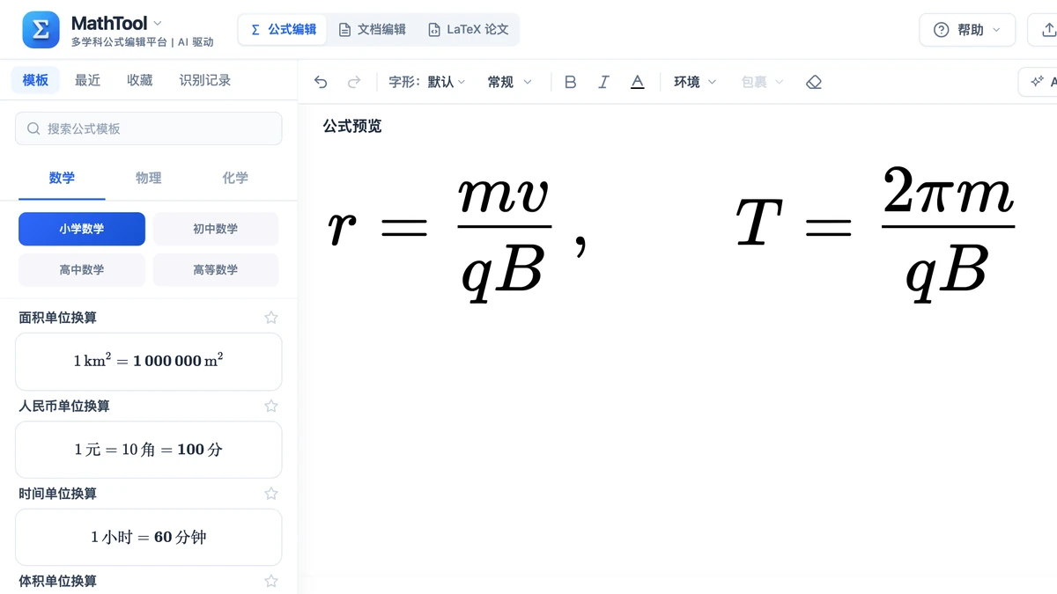Open the 包裹 wrap dropdown
The image size is (1057, 594).
pyautogui.click(x=762, y=82)
